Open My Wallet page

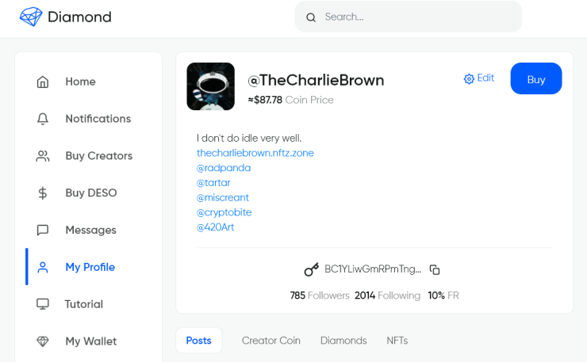pos(91,341)
